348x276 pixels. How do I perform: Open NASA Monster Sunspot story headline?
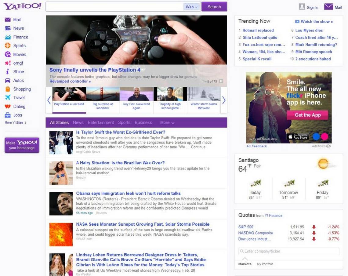click(x=143, y=224)
